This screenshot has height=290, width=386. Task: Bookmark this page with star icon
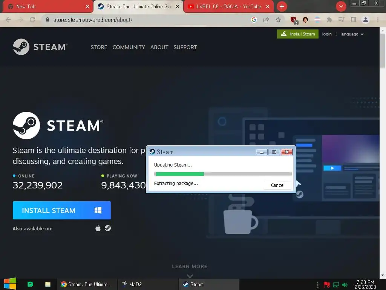pos(278,20)
